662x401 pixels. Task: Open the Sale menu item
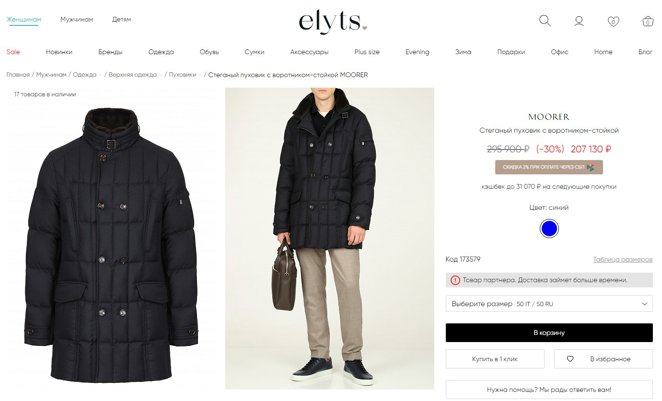point(13,52)
